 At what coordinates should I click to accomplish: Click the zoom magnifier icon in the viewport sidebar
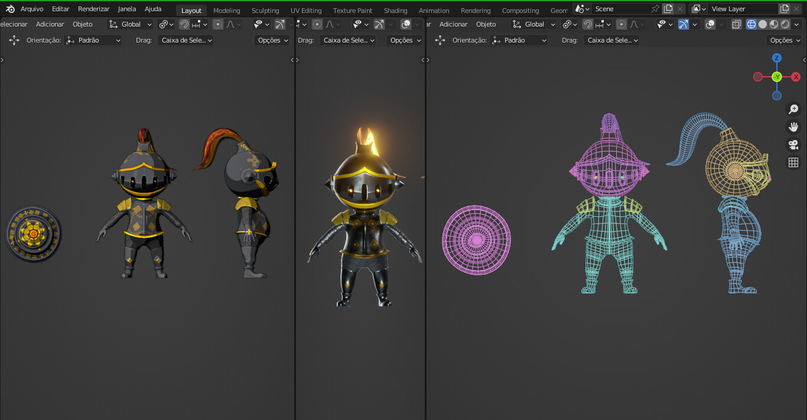point(793,109)
